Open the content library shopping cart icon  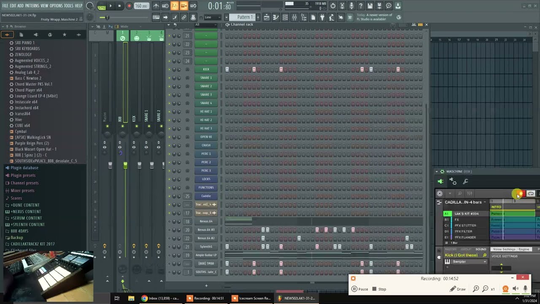pos(350,17)
